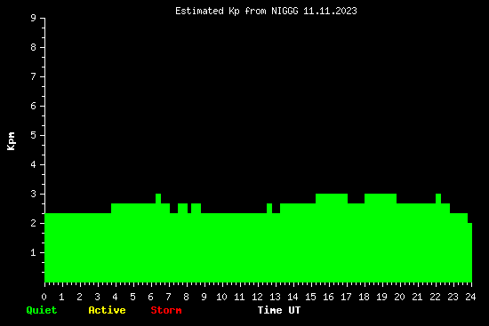Click hour 24 on time axis
Image resolution: width=489 pixels, height=326 pixels.
click(x=470, y=297)
